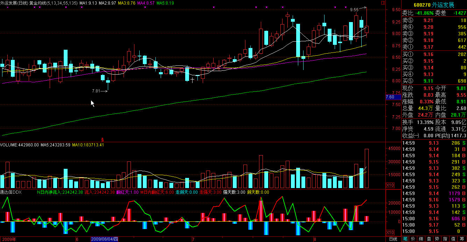
Task: Click the 卖⑤ ask row at 9.21
Action: (x=434, y=21)
